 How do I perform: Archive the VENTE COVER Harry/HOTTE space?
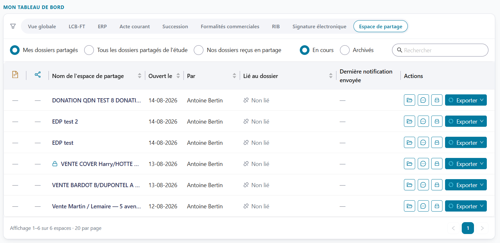(437, 164)
